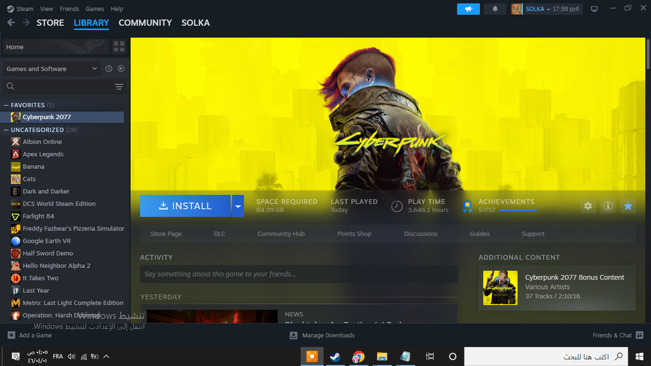Select Cyberpunk 2077 in Favorites
The height and width of the screenshot is (366, 651).
click(x=63, y=117)
